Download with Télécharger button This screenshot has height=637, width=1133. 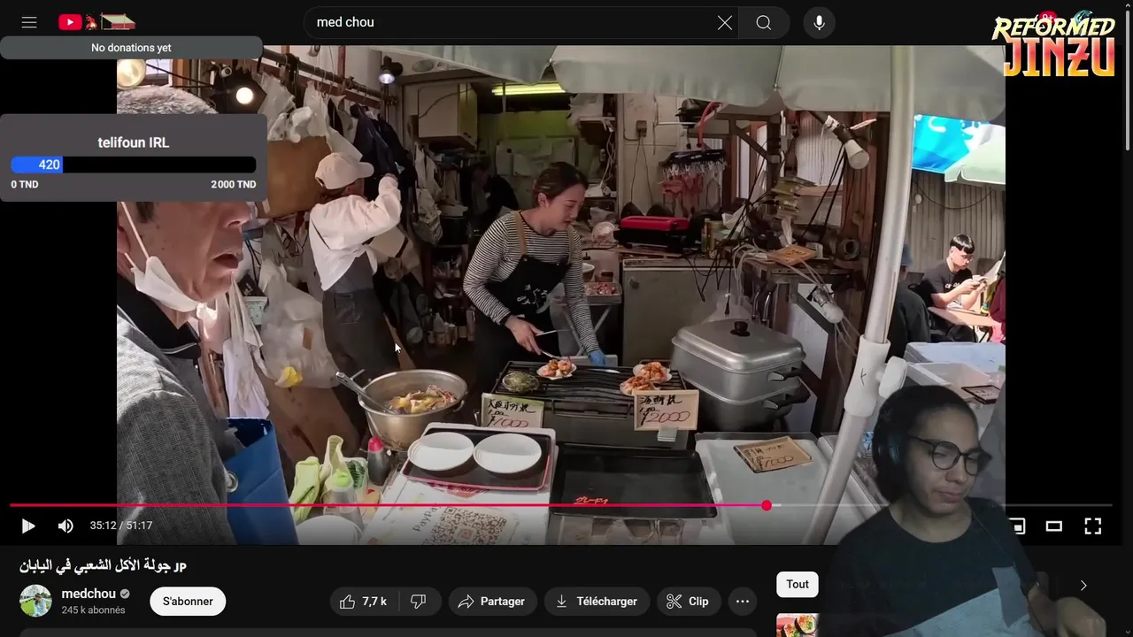(x=597, y=602)
